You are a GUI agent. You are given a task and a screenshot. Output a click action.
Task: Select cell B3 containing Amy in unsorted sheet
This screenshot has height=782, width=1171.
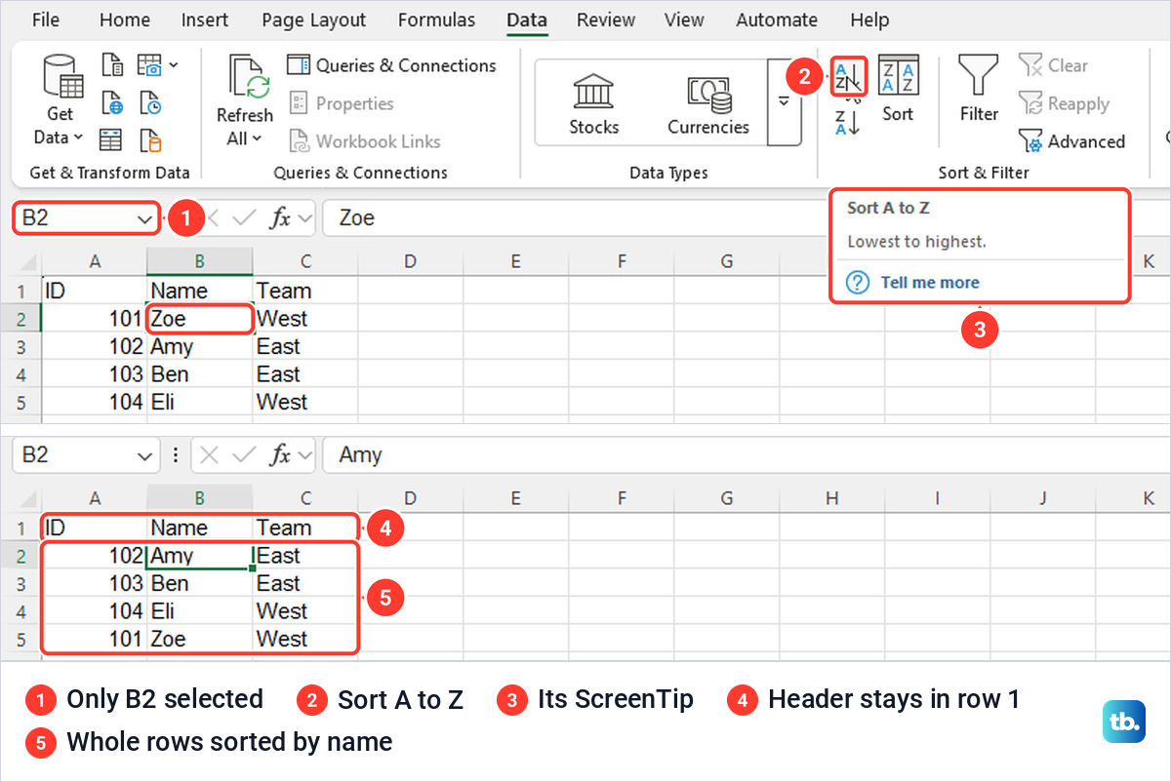(x=200, y=346)
